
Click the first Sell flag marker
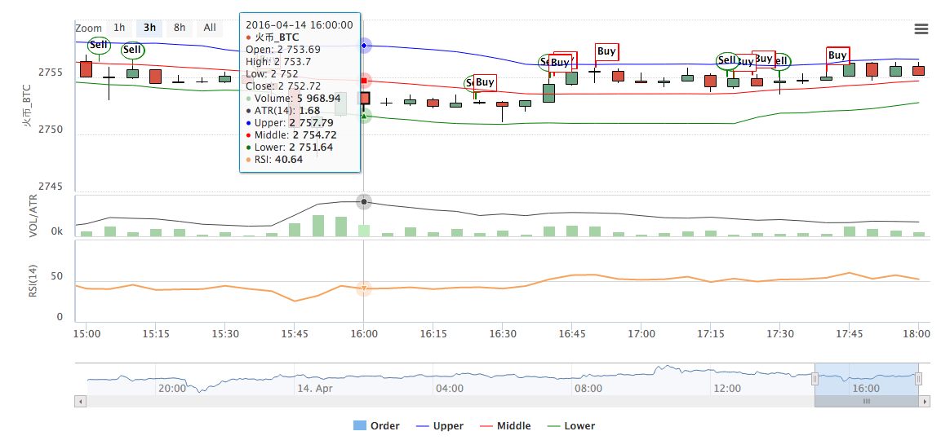click(99, 45)
